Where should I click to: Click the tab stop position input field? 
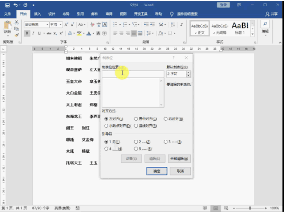(133, 74)
